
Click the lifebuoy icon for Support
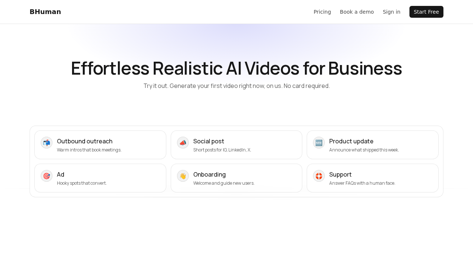pyautogui.click(x=319, y=176)
